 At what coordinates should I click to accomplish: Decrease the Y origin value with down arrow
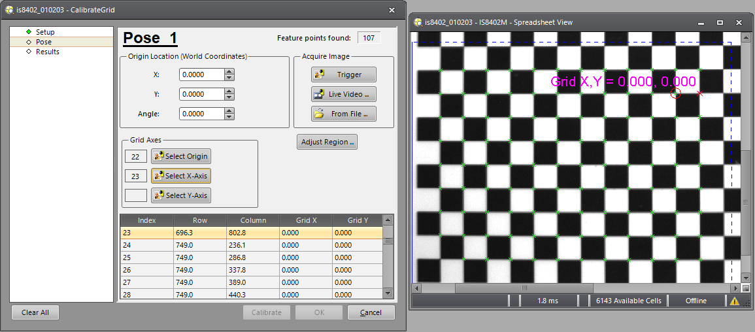(x=229, y=97)
